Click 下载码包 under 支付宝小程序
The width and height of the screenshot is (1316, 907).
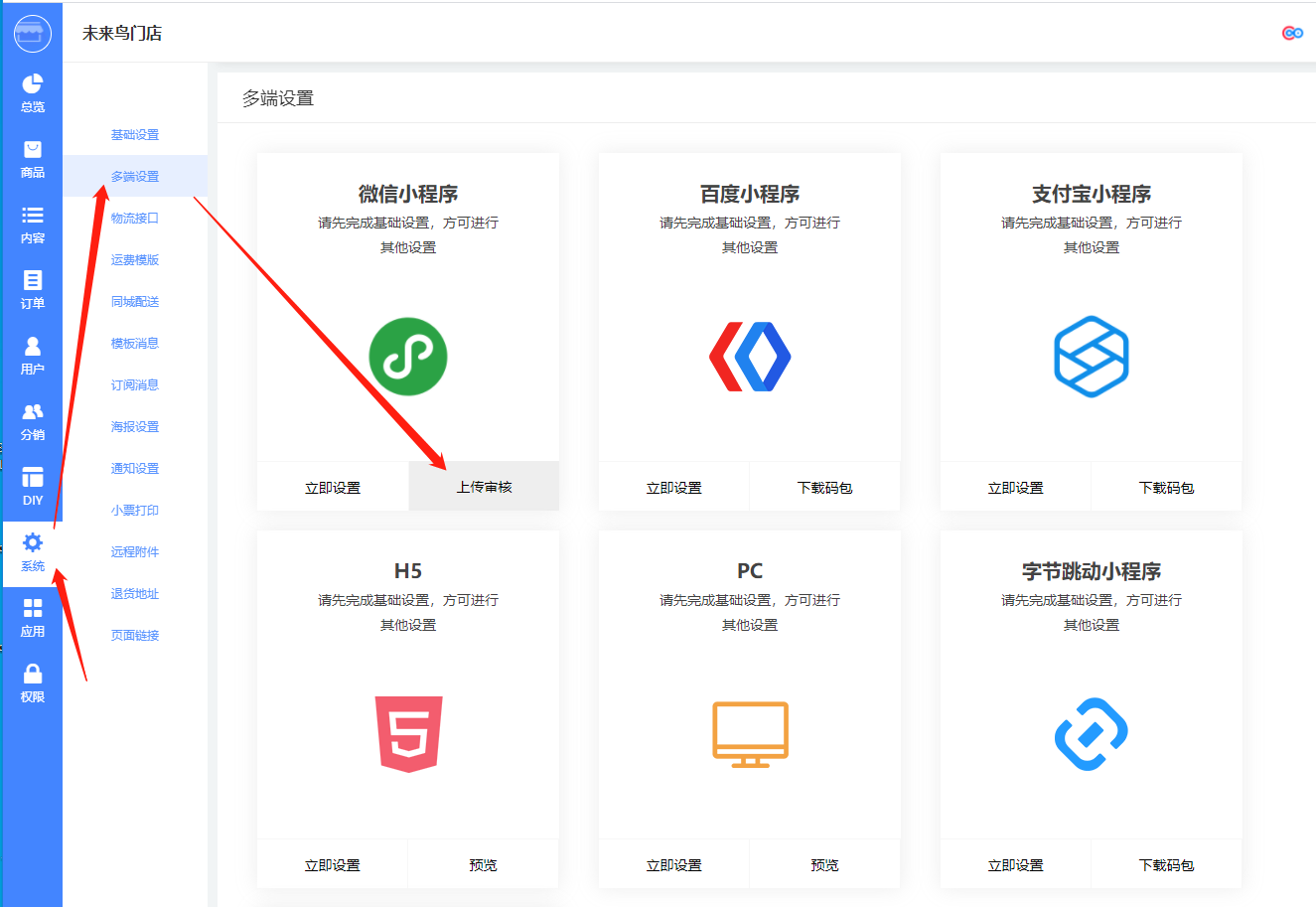point(1167,487)
